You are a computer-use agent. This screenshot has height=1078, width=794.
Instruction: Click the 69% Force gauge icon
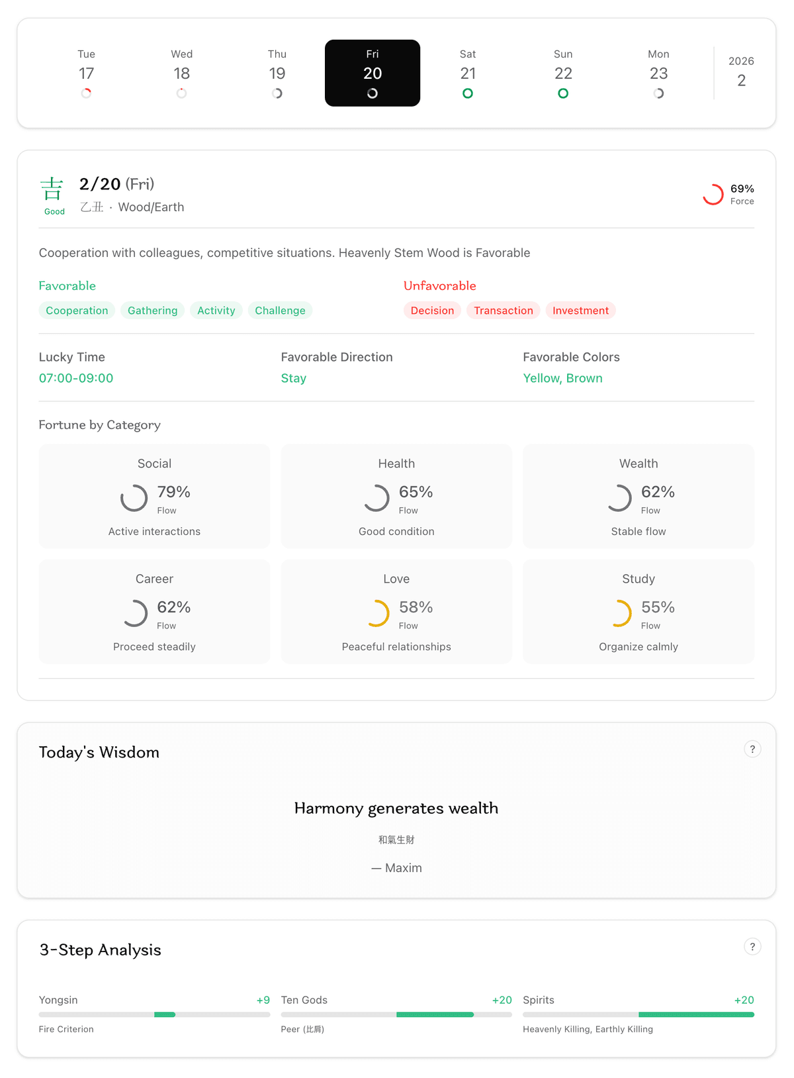point(713,195)
